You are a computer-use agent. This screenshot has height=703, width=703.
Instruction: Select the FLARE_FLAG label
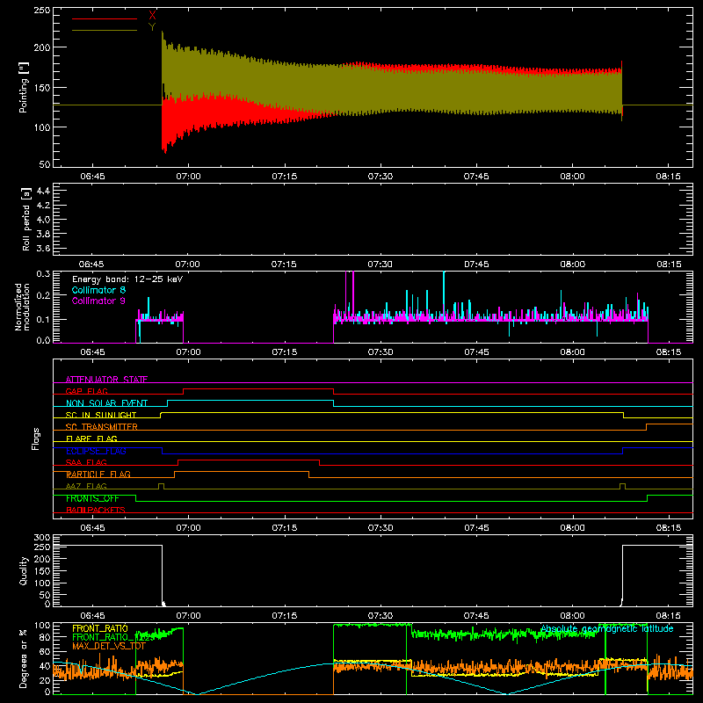point(91,438)
